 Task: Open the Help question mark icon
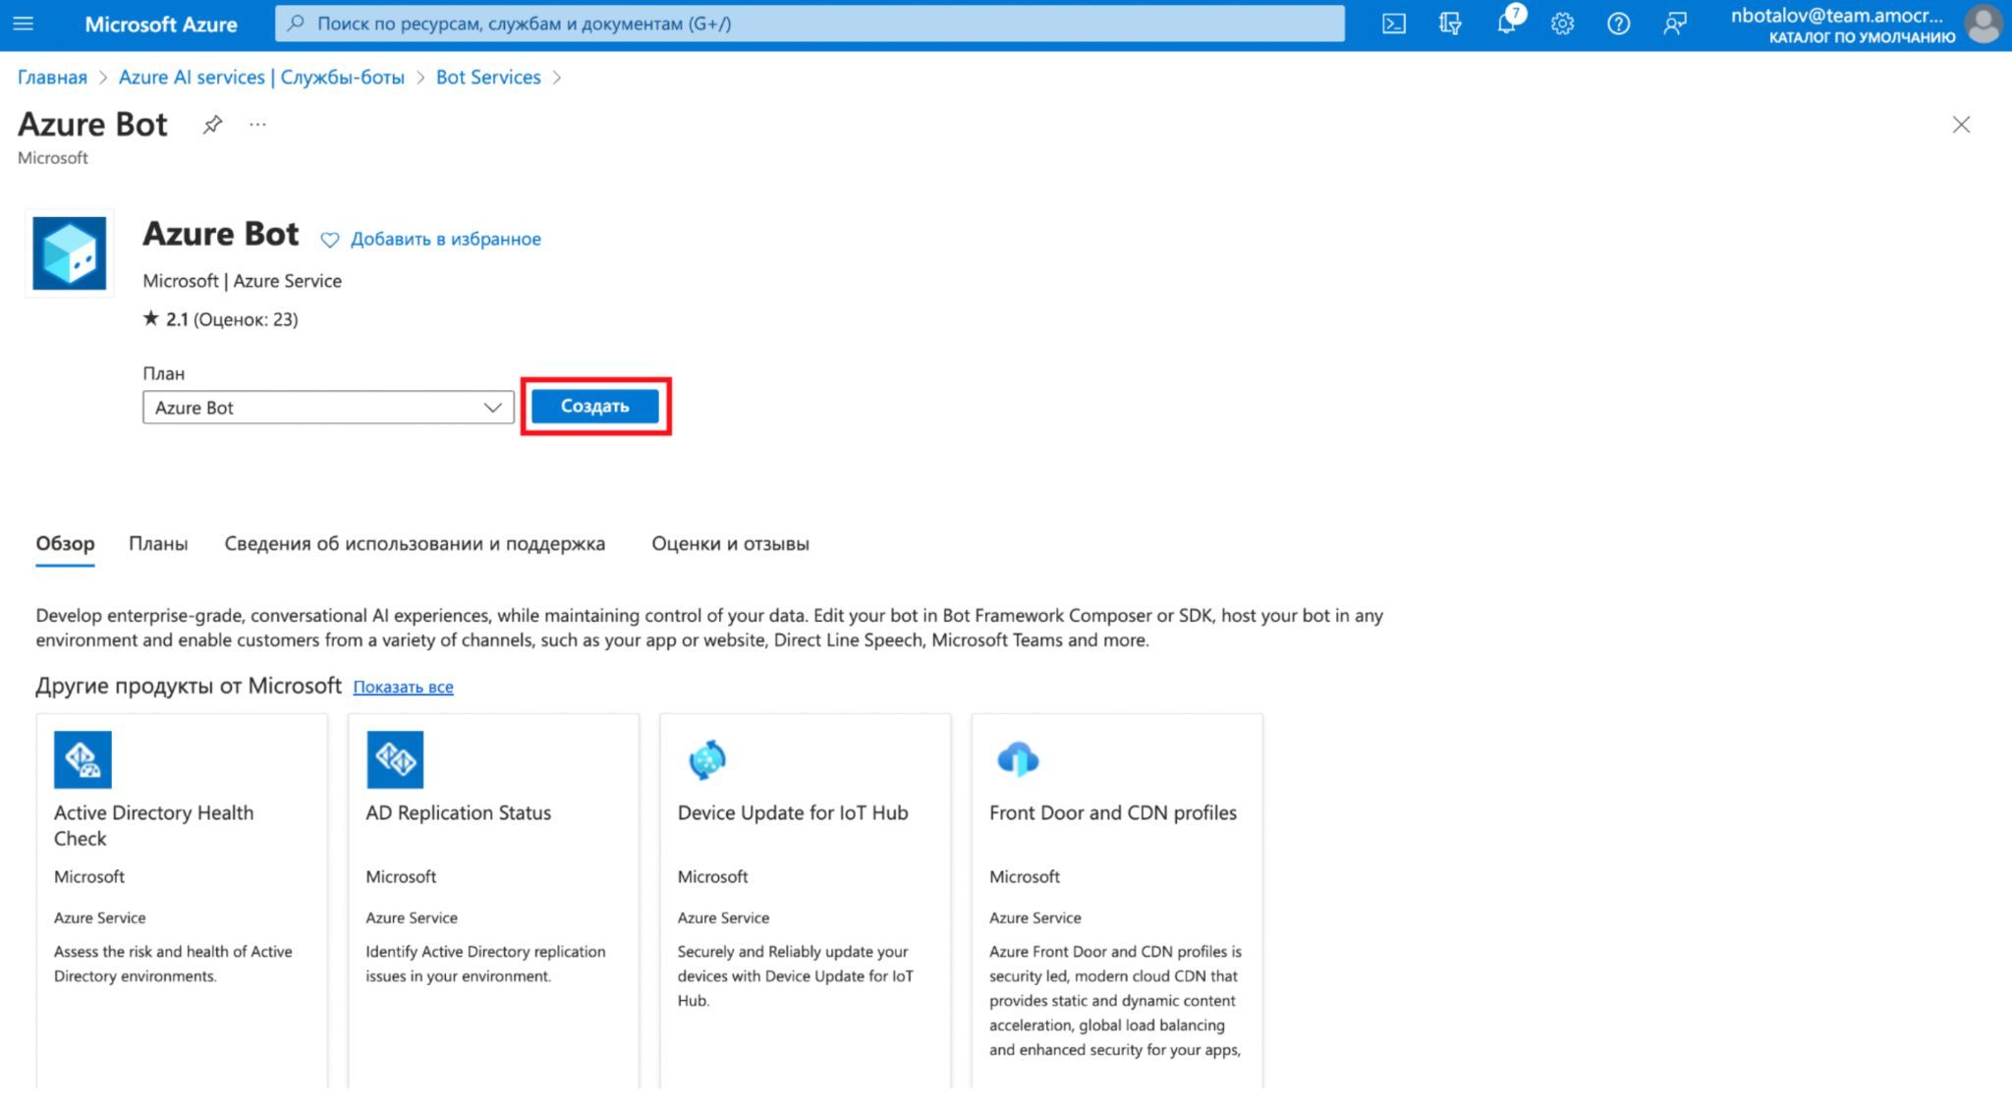pyautogui.click(x=1618, y=24)
